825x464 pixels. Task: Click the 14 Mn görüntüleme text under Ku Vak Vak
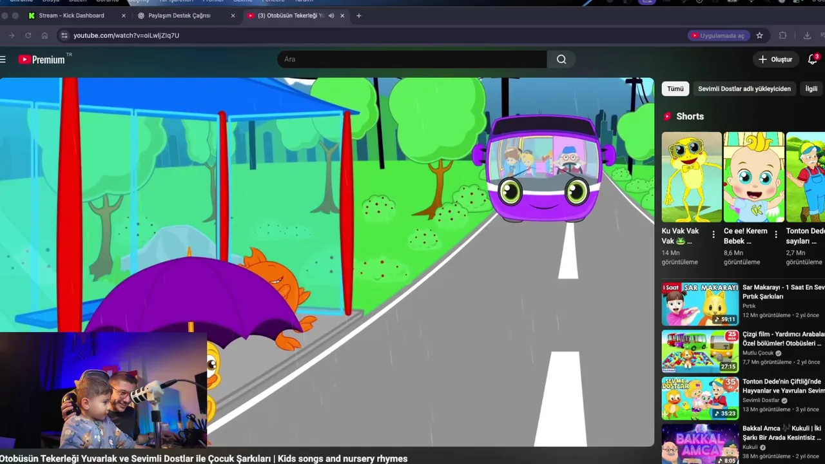click(x=680, y=258)
